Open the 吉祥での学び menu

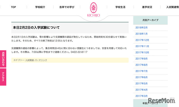pyautogui.click(x=67, y=7)
